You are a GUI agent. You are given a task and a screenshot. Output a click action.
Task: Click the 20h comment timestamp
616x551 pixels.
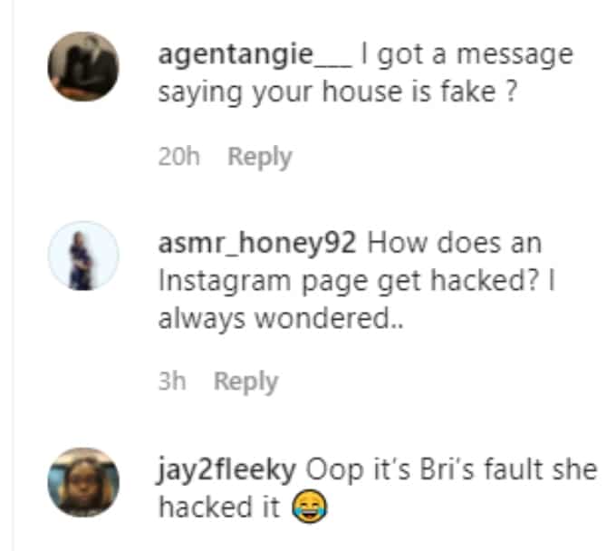coord(178,157)
